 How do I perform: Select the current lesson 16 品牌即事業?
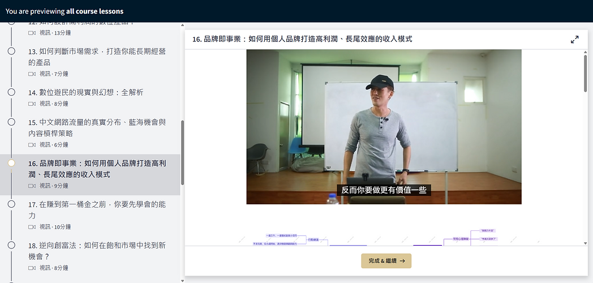coord(90,174)
